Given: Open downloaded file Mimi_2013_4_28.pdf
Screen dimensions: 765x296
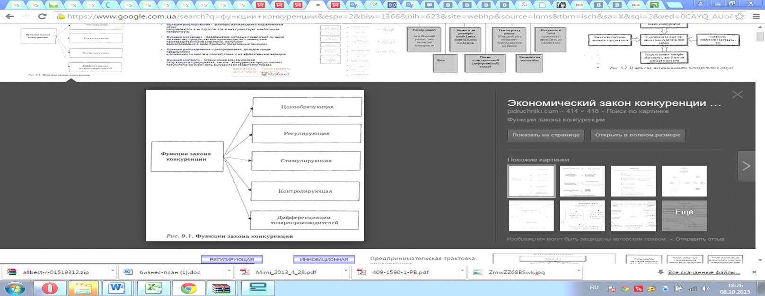Looking at the screenshot, I should 290,272.
